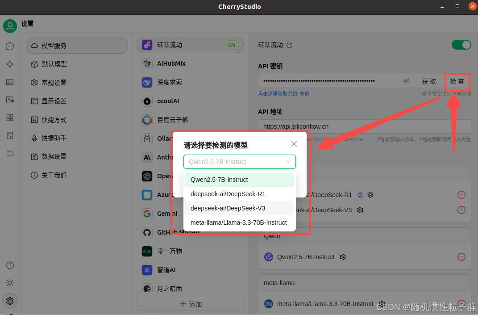Open the 数据设置 settings section
The image size is (478, 315).
pos(77,156)
